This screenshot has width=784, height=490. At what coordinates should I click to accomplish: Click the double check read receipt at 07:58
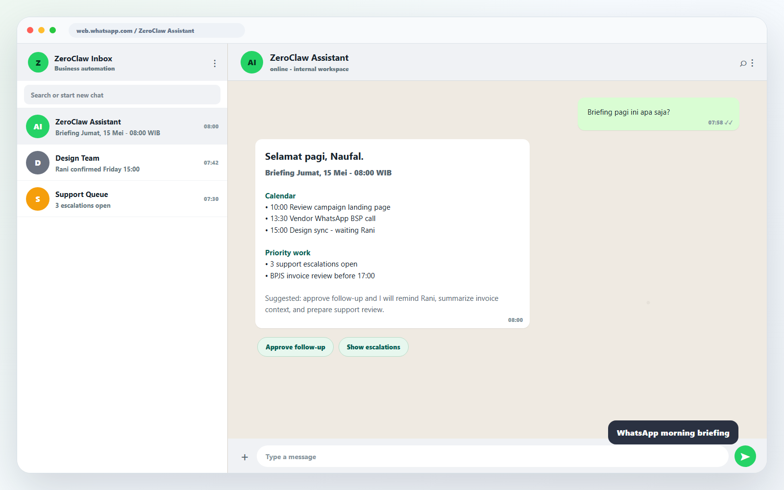729,122
